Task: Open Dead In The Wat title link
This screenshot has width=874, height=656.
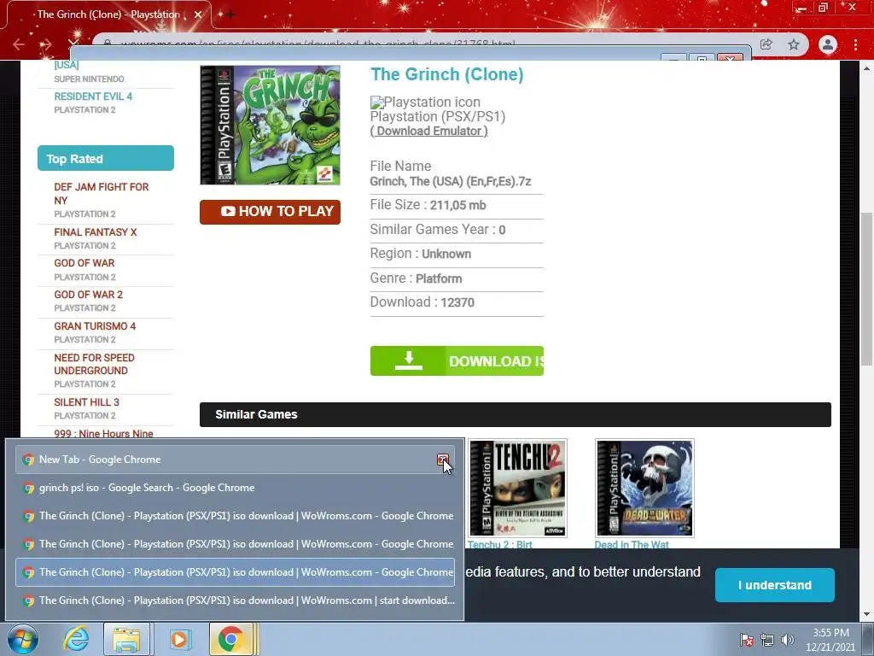Action: (632, 544)
